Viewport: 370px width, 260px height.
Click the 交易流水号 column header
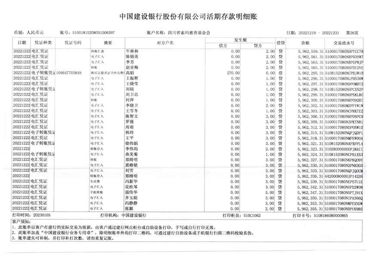pos(344,43)
